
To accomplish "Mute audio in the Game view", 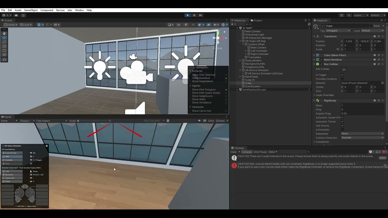I will 199,121.
